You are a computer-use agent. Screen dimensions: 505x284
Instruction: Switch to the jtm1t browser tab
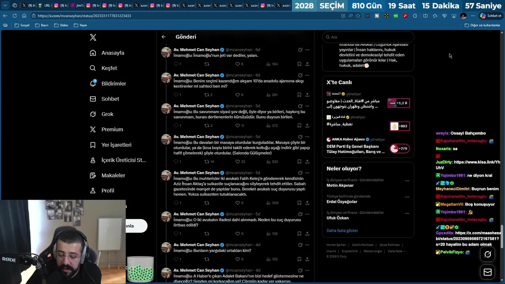tap(77, 6)
